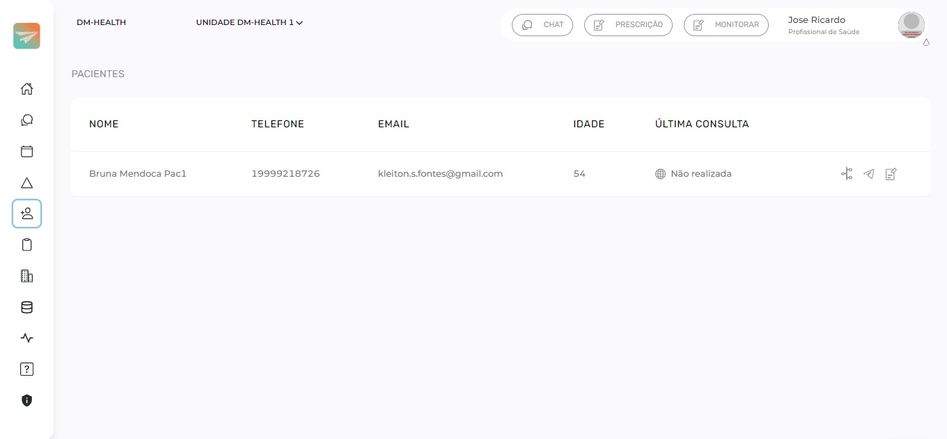Go to the home icon in sidebar
The width and height of the screenshot is (947, 439).
(26, 89)
